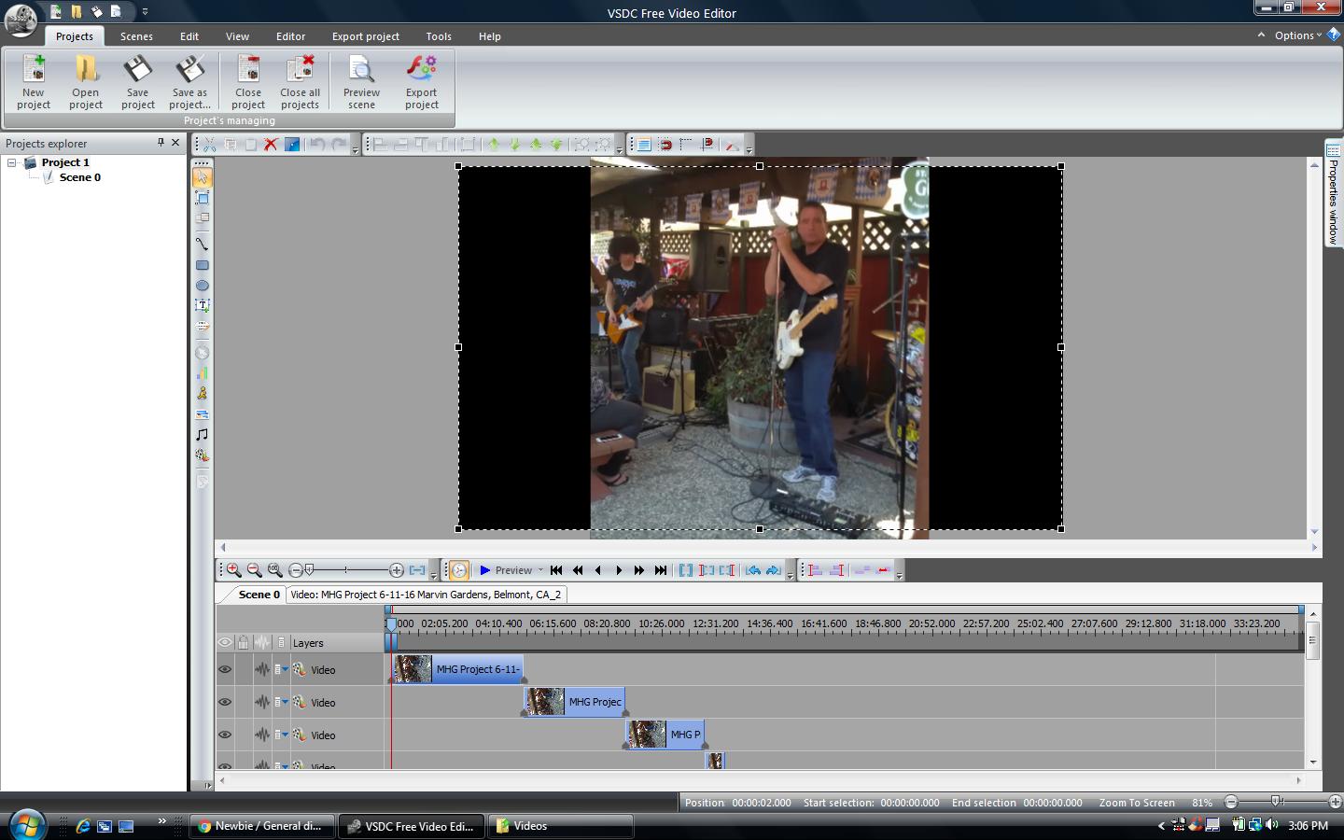Hide the first Video layer via eye icon
1344x840 pixels.
(x=225, y=669)
